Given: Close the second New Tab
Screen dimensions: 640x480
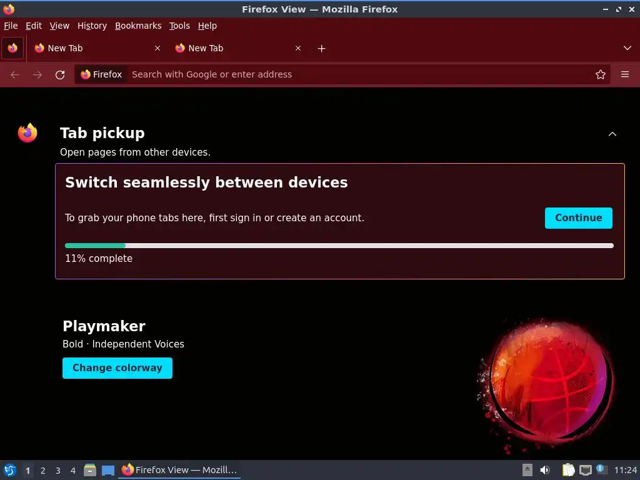Looking at the screenshot, I should pos(298,48).
